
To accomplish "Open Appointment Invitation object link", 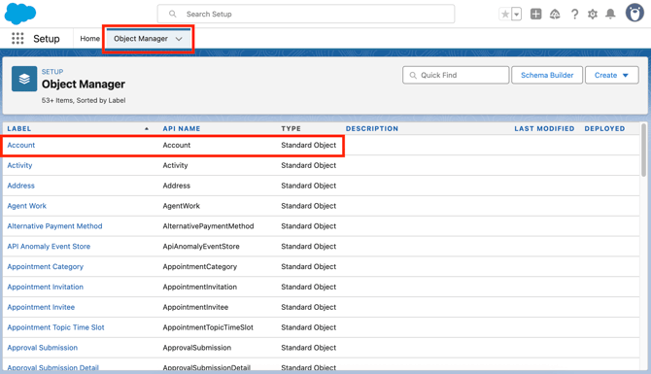I will (46, 287).
